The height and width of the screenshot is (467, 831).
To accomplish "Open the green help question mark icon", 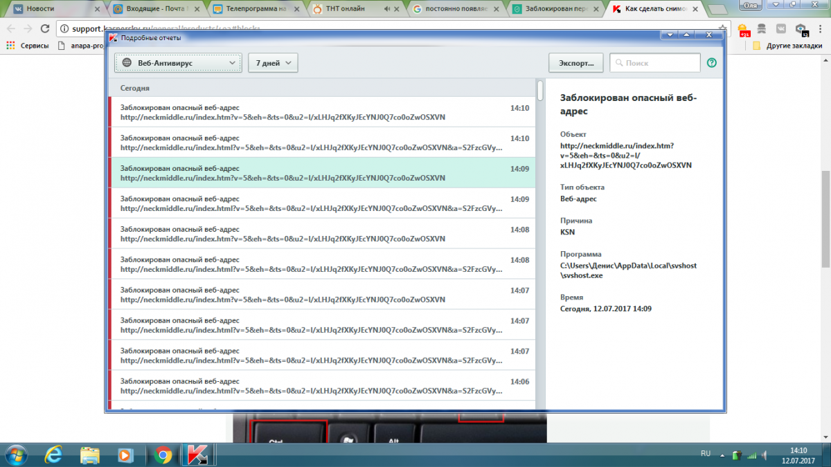I will click(x=711, y=63).
